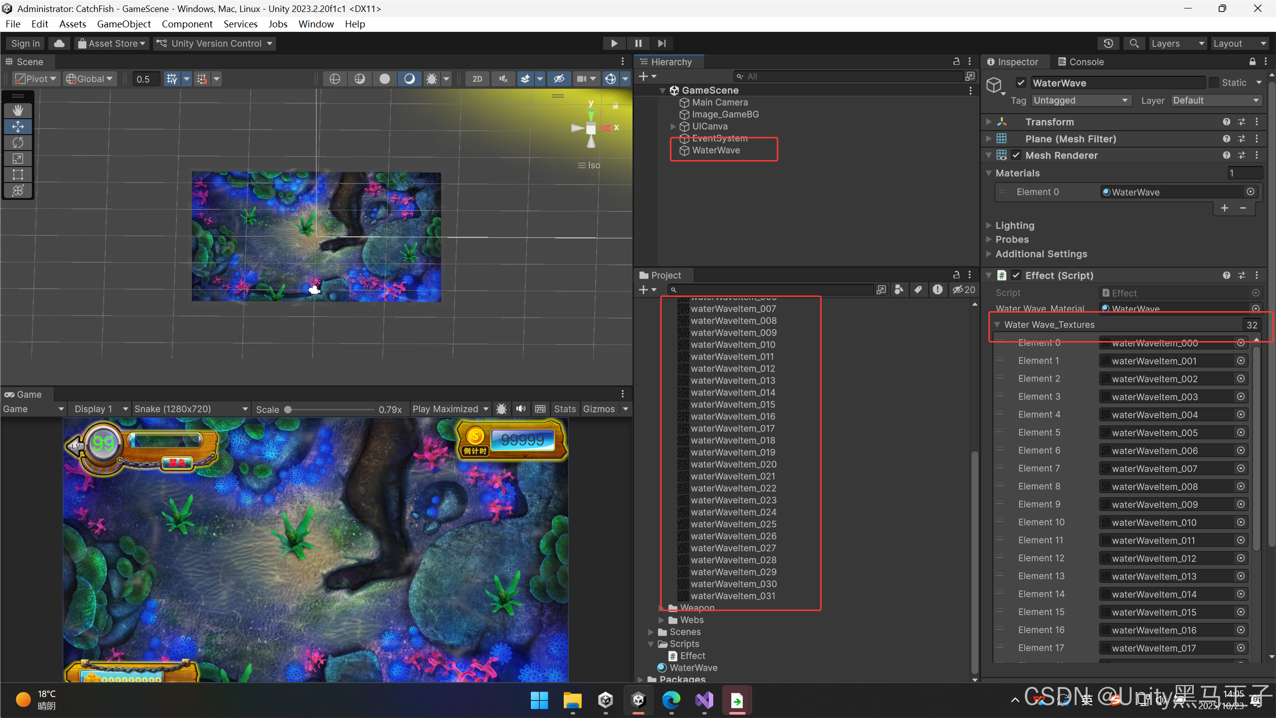Open Visual Studio from taskbar
The image size is (1276, 718).
pyautogui.click(x=704, y=701)
